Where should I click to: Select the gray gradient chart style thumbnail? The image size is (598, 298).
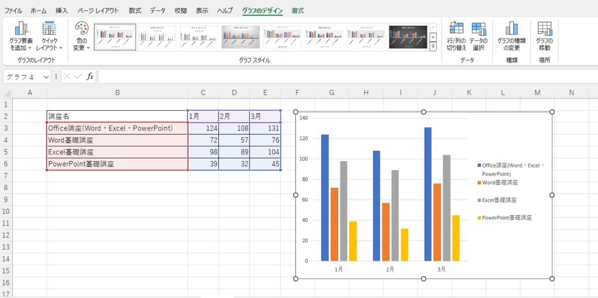pos(241,37)
